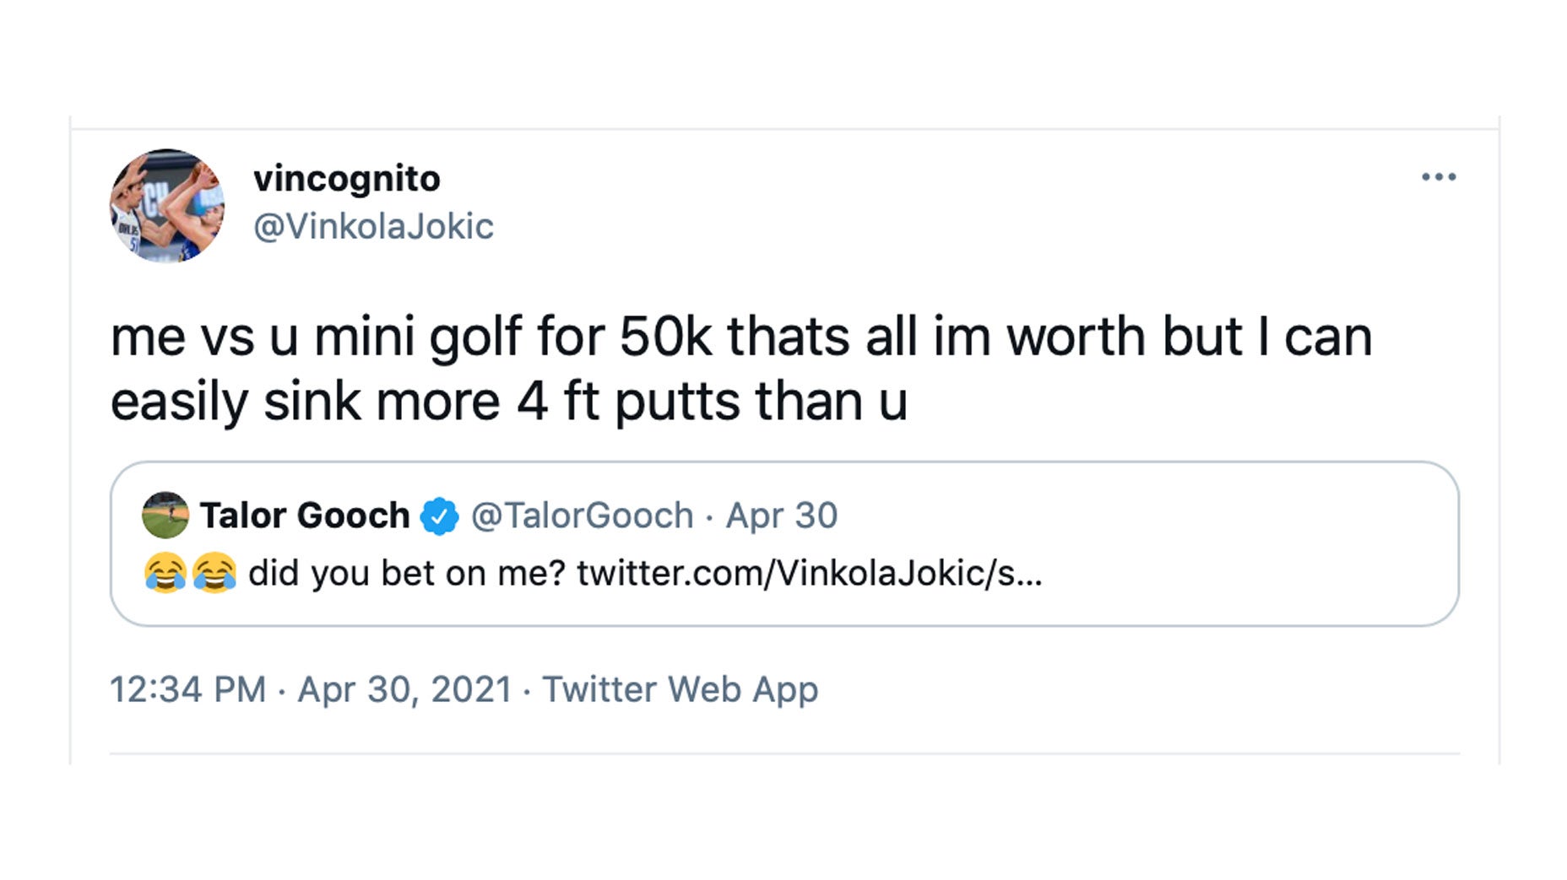Click the 'did you bet on me?' text
Image resolution: width=1567 pixels, height=880 pixels.
(406, 574)
